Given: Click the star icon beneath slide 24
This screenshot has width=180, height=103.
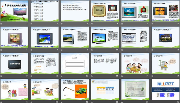Looking at the screenshot, I should [x=152, y=102].
